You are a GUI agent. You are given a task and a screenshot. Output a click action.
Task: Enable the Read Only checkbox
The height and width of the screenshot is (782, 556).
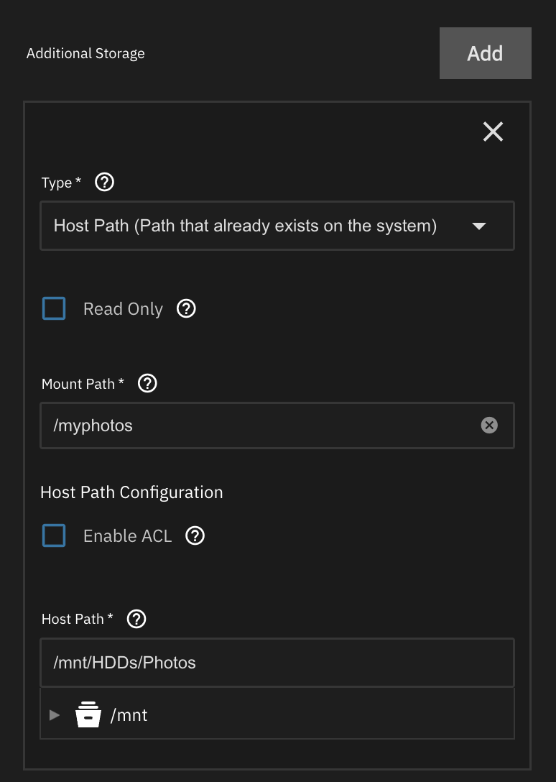coord(54,309)
